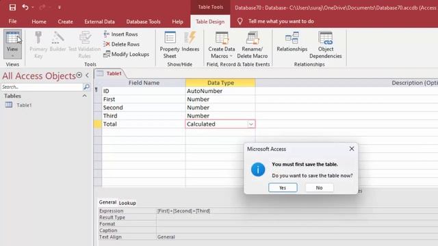The height and width of the screenshot is (246, 438).
Task: Open Create Data Macros menu
Action: 222,44
